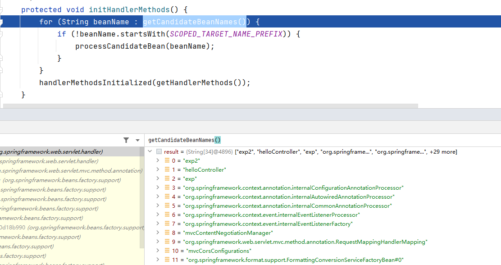Expand array element 0 "exp2"
The height and width of the screenshot is (265, 501).
pyautogui.click(x=157, y=161)
